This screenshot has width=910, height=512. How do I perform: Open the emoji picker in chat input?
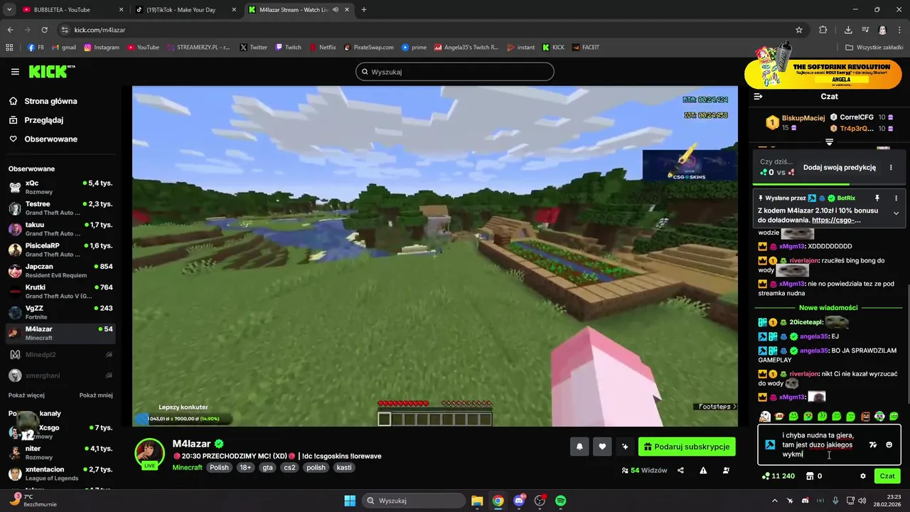[889, 445]
